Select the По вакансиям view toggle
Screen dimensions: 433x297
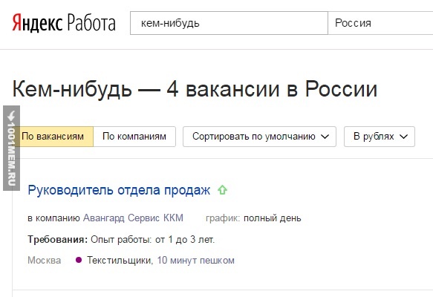click(53, 137)
